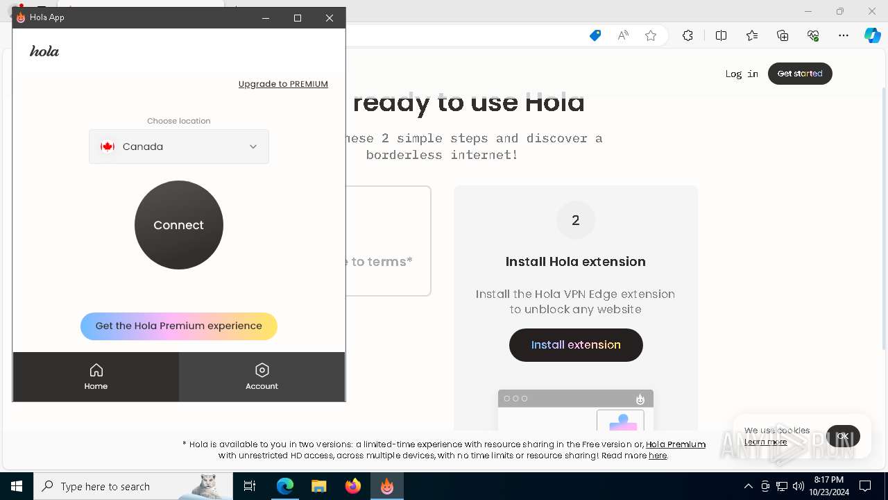
Task: Open File Explorer from the taskbar
Action: 319,487
